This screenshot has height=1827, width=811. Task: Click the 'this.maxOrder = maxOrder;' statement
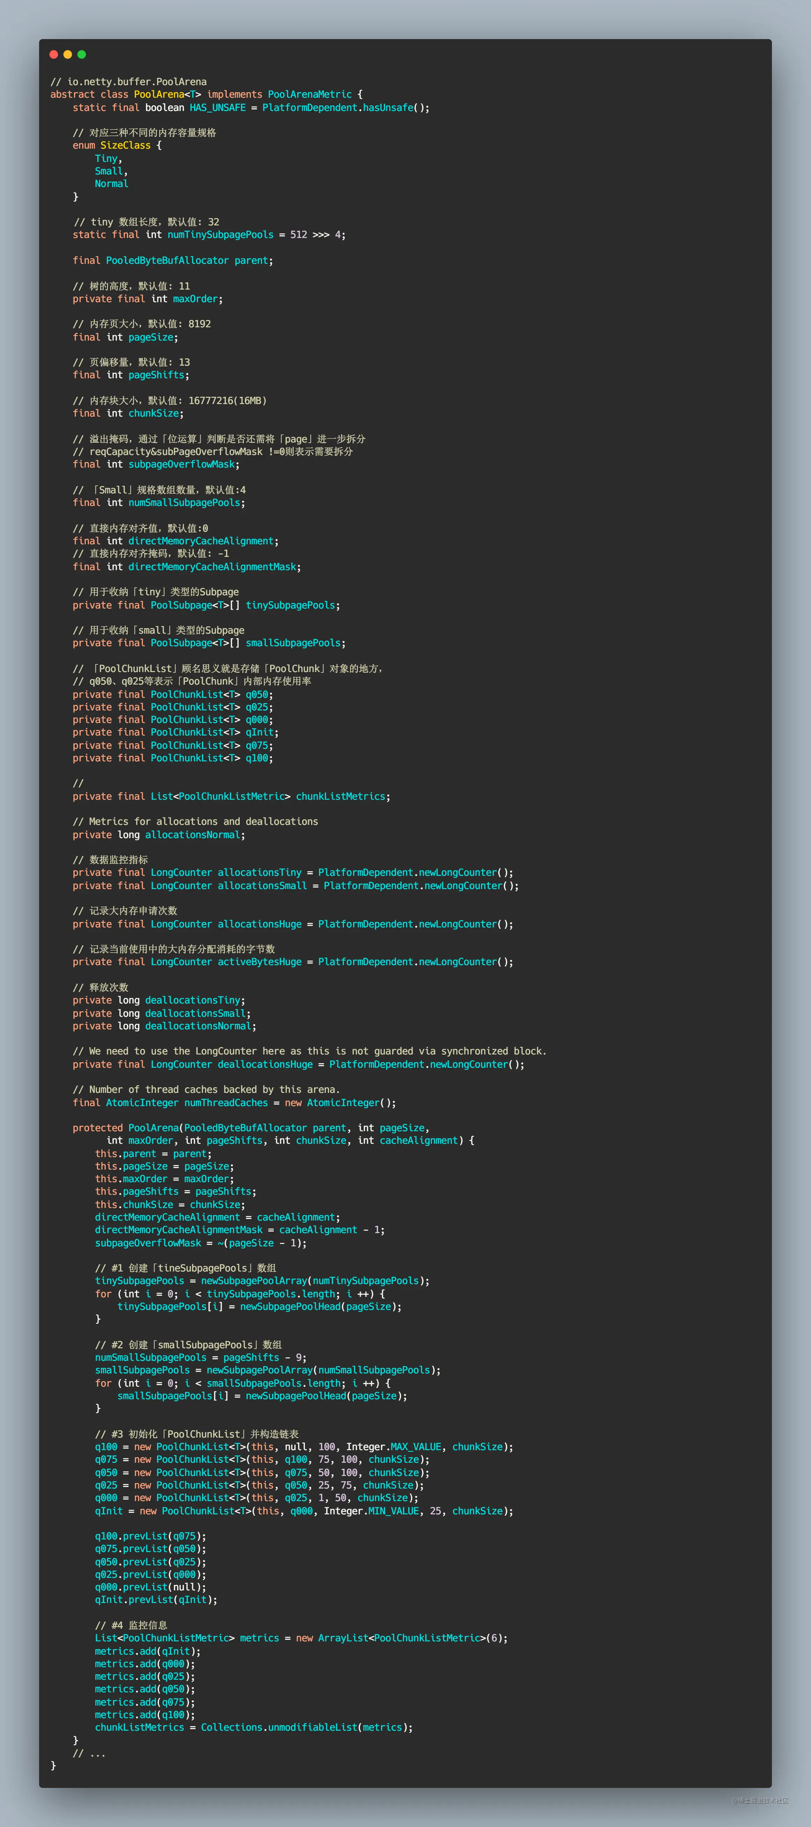coord(165,1179)
